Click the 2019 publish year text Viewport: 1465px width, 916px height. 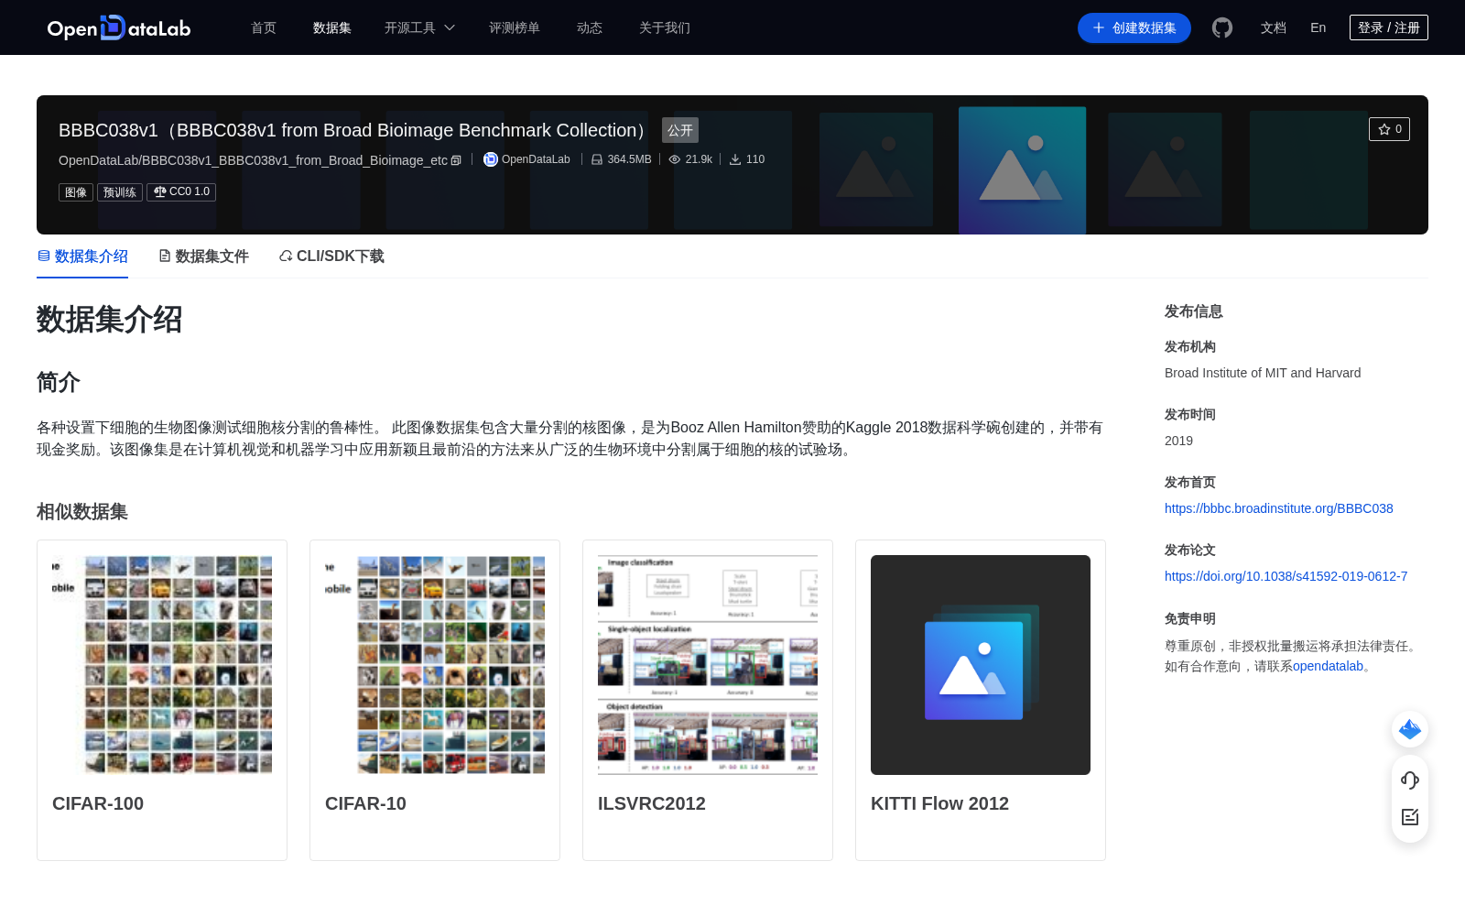pos(1178,441)
